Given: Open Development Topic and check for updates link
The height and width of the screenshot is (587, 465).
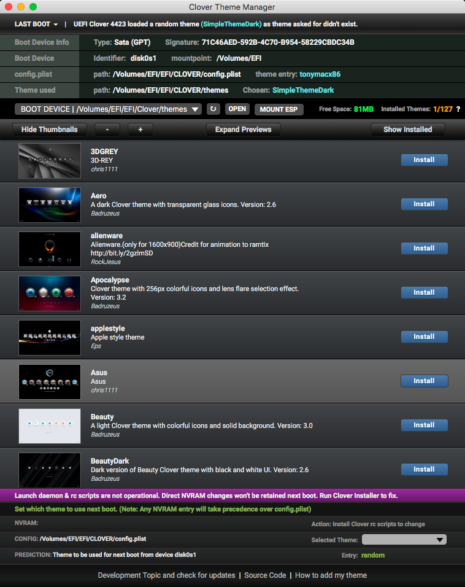Looking at the screenshot, I should pyautogui.click(x=166, y=575).
